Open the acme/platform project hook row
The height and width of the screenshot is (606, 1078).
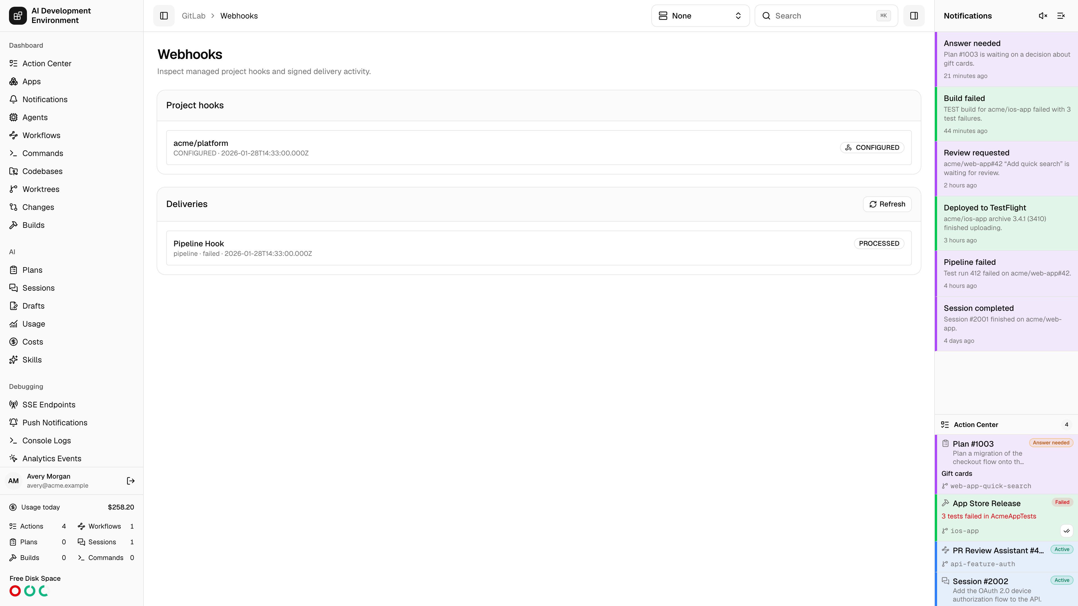pos(539,148)
